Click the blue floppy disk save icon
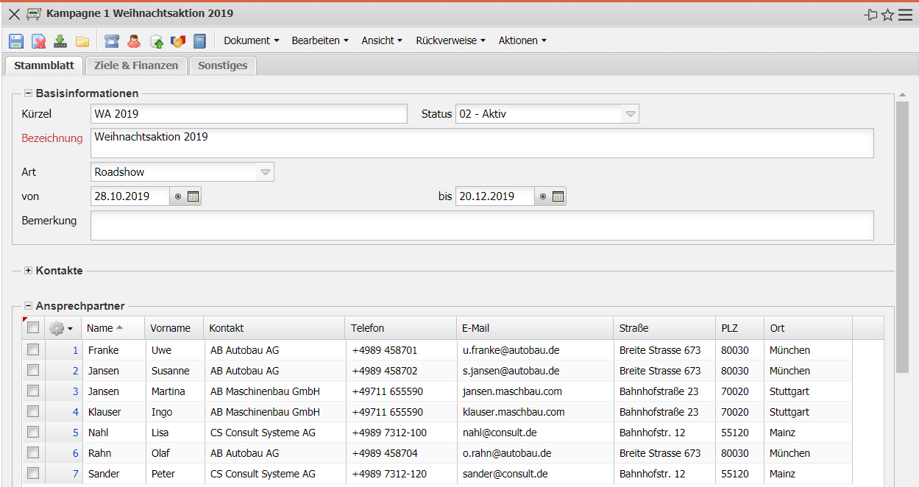 (16, 41)
